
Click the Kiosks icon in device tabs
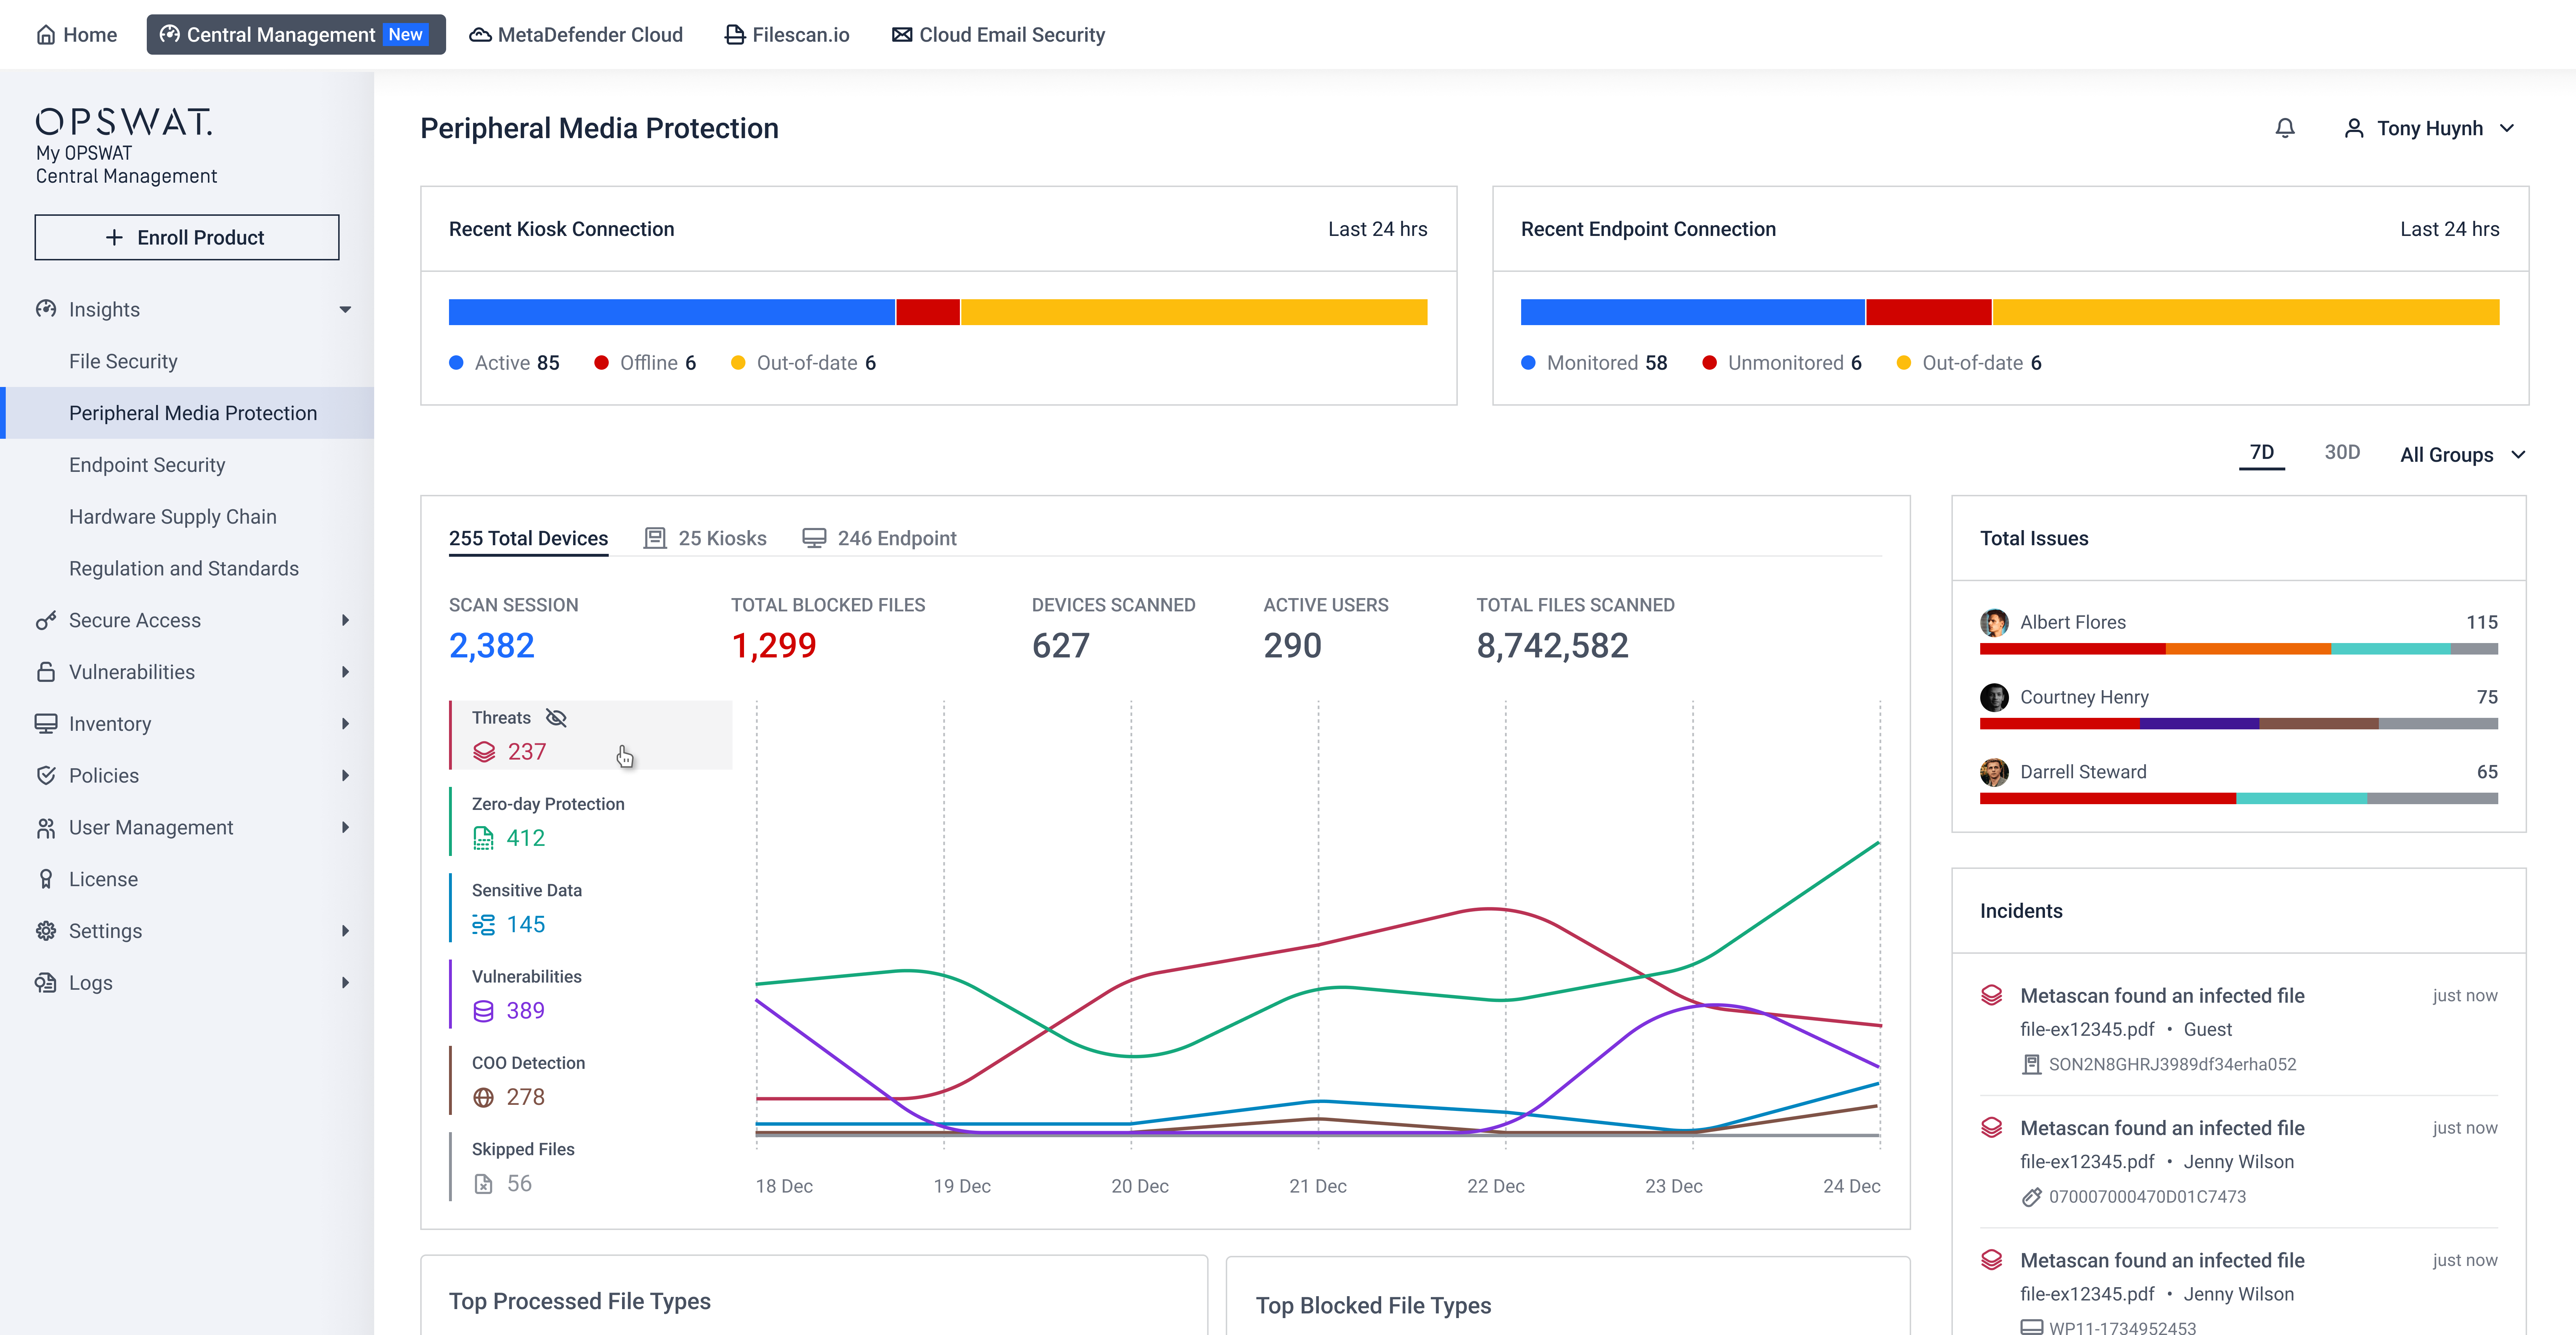tap(655, 538)
